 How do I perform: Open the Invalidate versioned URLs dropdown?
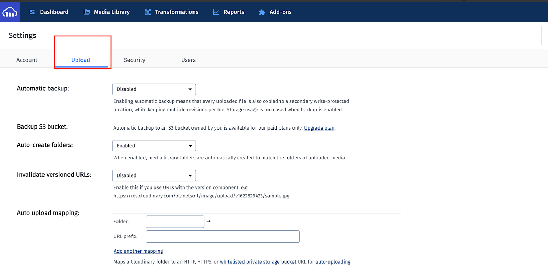click(154, 175)
